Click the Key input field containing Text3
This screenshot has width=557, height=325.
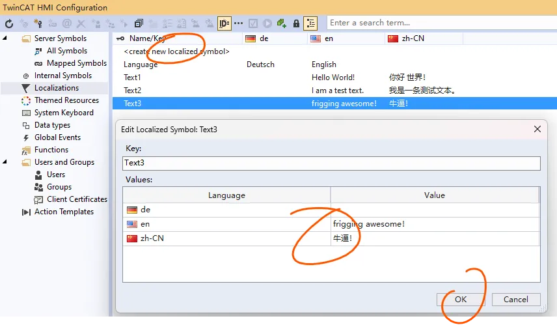tap(331, 163)
